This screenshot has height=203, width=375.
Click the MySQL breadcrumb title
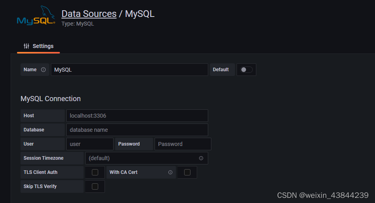pyautogui.click(x=140, y=14)
